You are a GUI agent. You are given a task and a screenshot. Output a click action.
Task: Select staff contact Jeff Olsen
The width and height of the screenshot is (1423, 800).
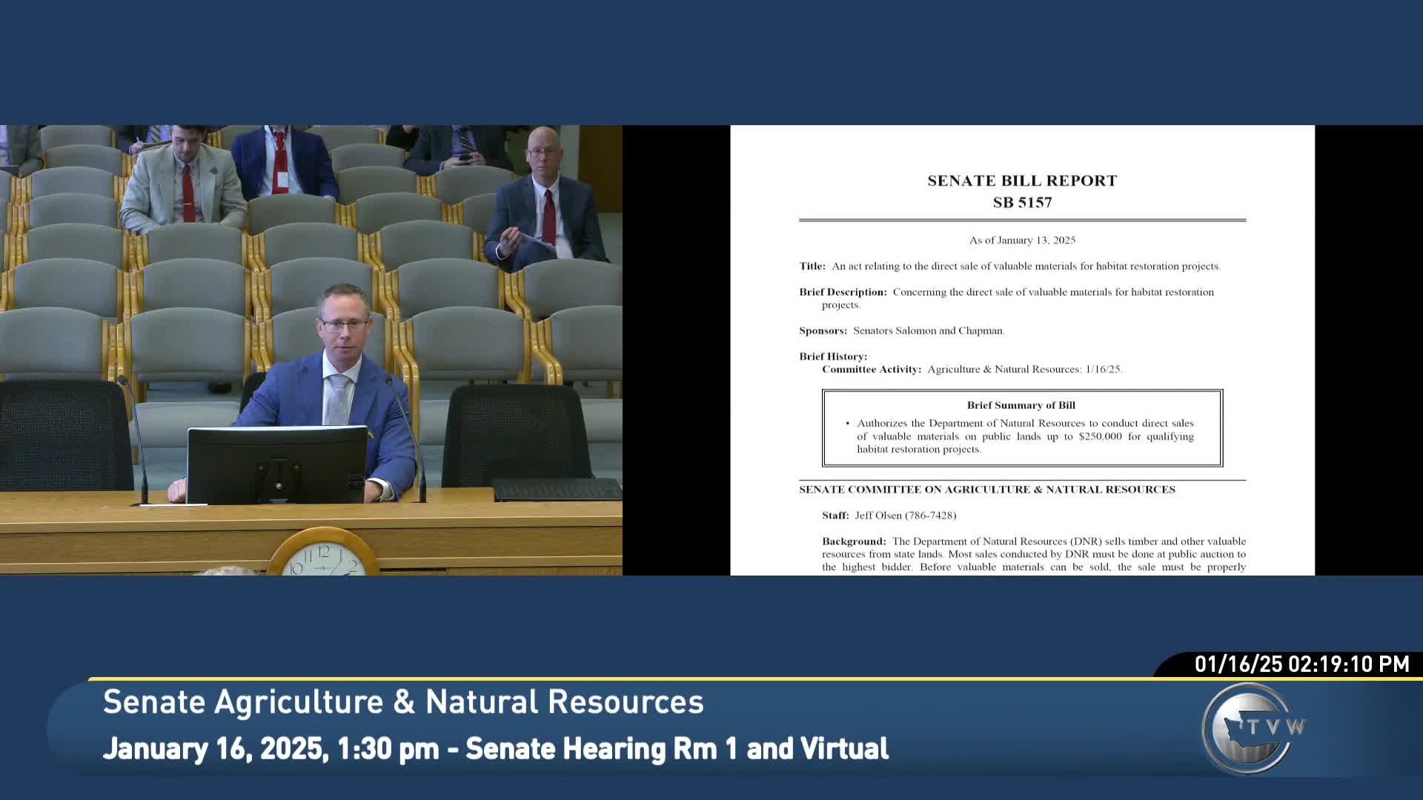895,515
